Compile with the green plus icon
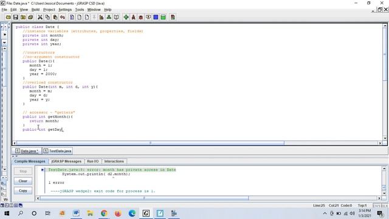 click(126, 17)
